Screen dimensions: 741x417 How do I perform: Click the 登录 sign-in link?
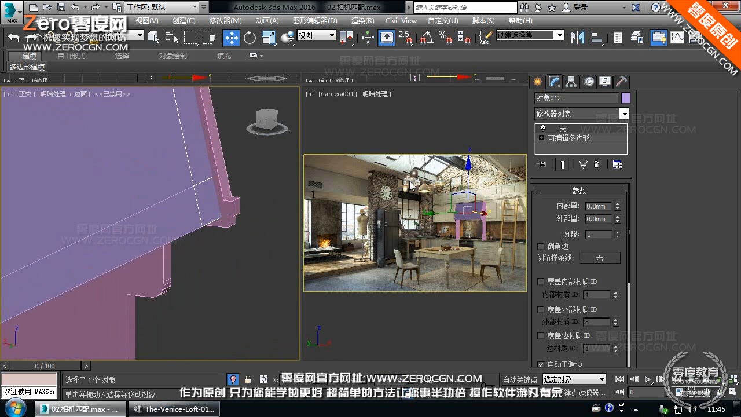(581, 8)
